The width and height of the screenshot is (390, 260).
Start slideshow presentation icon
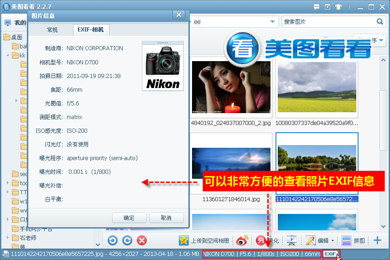291,240
